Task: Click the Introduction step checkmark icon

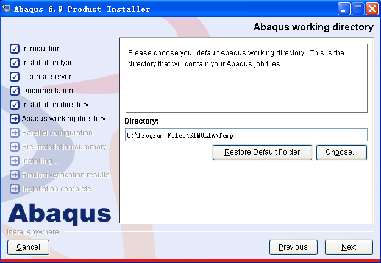Action: (15, 49)
